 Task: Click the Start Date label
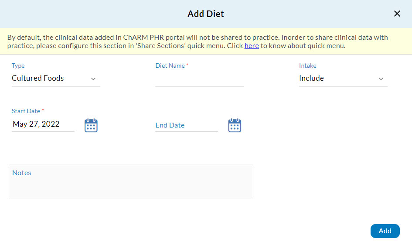pos(26,110)
